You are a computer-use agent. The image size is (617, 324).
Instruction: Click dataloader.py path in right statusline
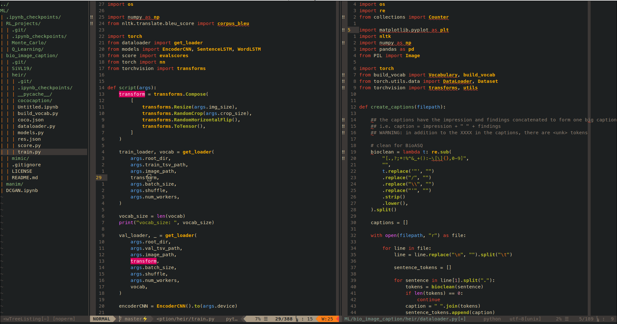(405, 319)
